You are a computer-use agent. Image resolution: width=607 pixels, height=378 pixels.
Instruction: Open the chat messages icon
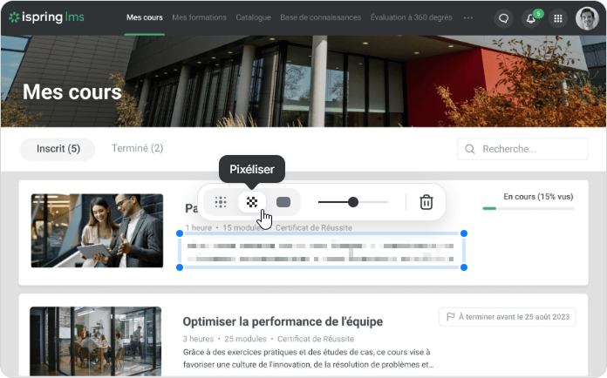(503, 18)
